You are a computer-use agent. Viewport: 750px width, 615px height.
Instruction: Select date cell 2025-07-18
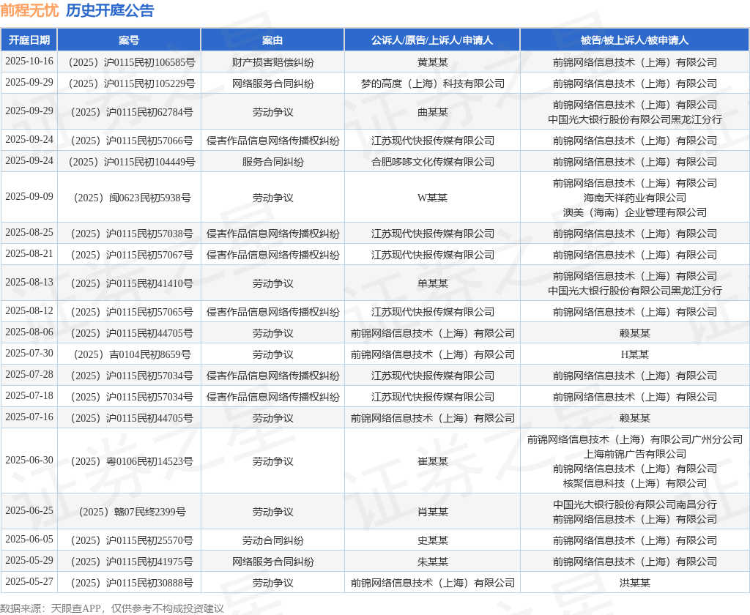pos(29,396)
